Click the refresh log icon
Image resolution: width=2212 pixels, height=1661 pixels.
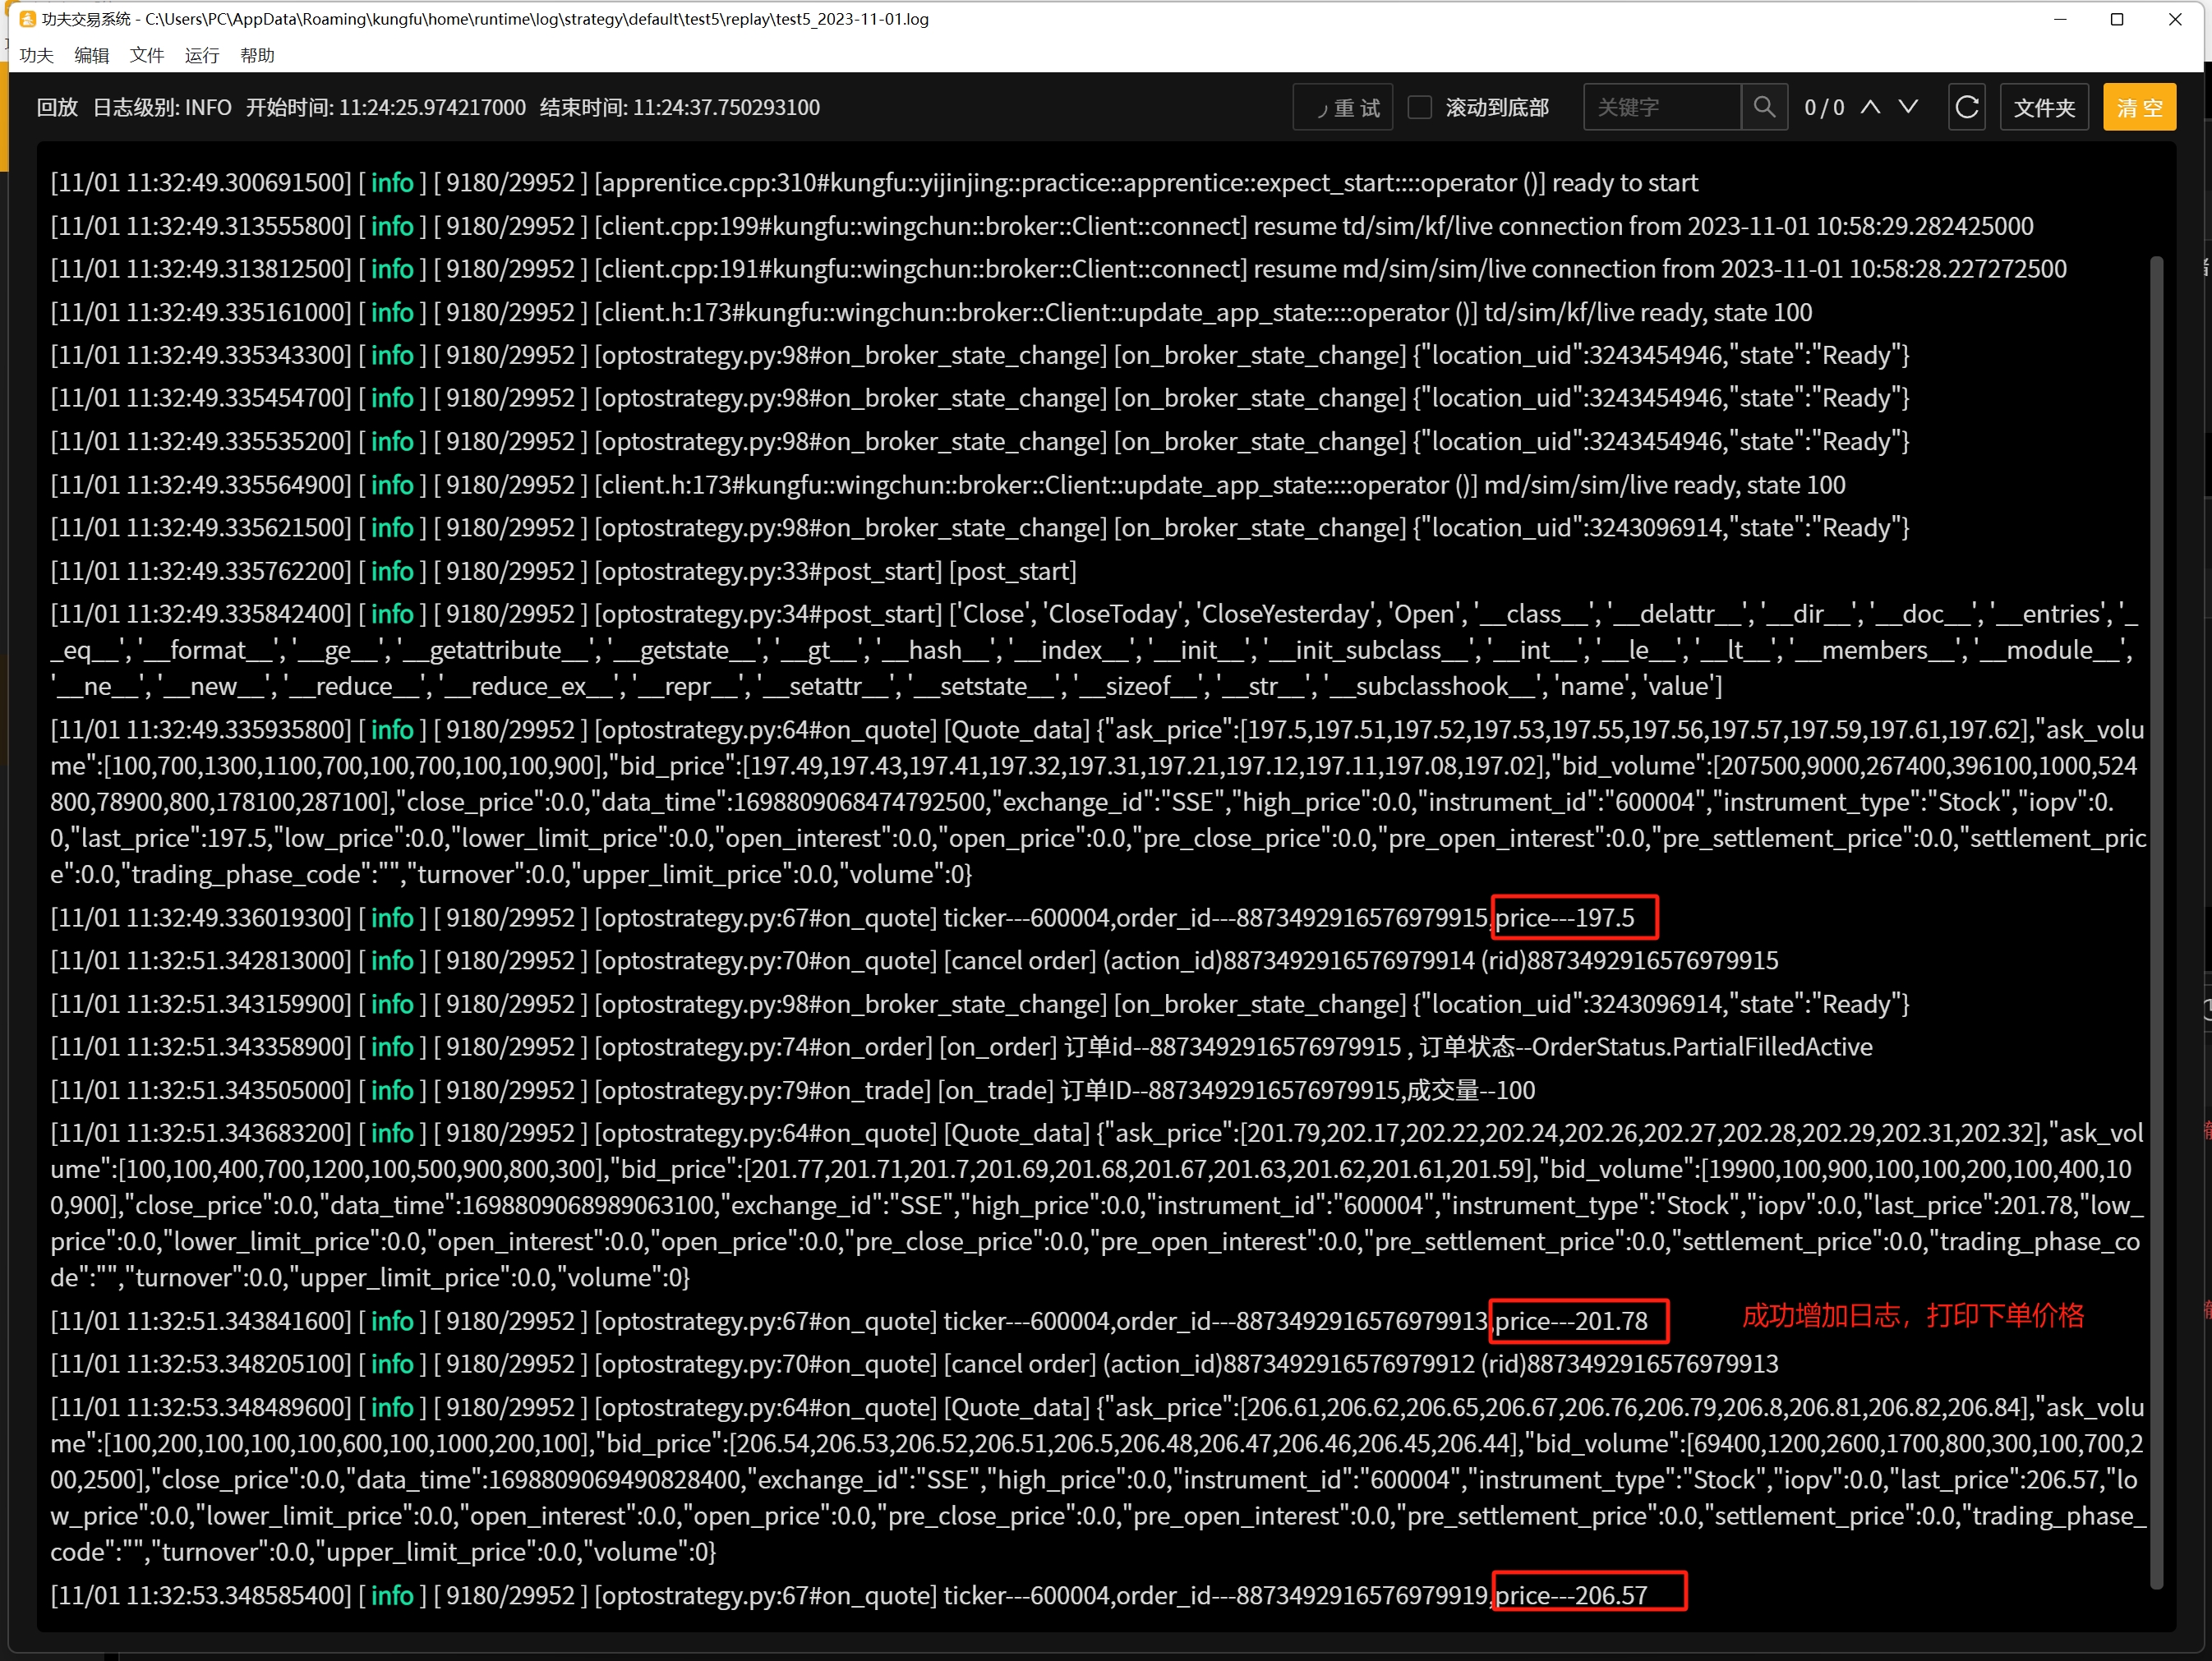(1966, 107)
